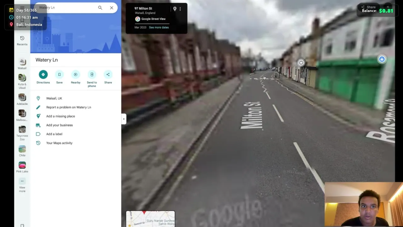Click the pencil icon left of Report a problem
Viewport: 403px width, 227px height.
(38, 107)
